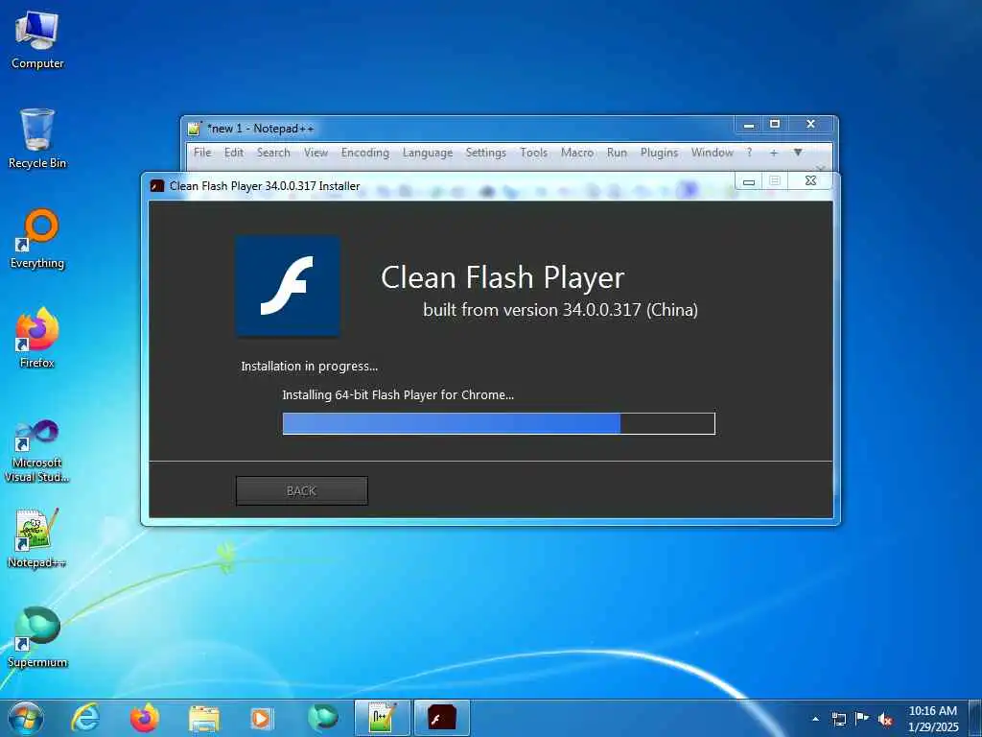The width and height of the screenshot is (982, 737).
Task: Click the + button in Notepad++ menu bar
Action: 774,153
